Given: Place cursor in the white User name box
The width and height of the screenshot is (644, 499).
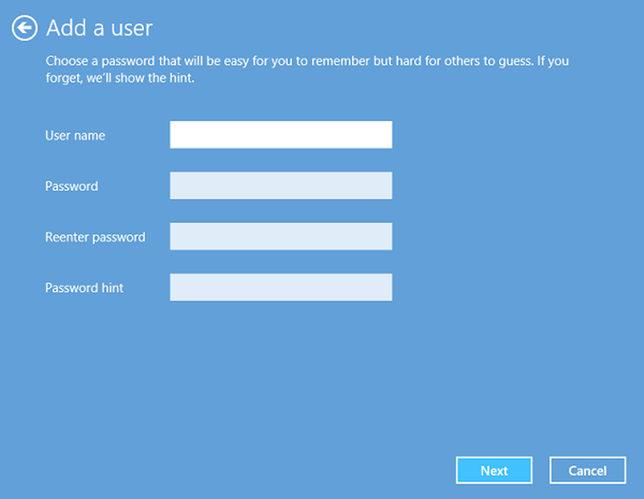Looking at the screenshot, I should (x=281, y=135).
